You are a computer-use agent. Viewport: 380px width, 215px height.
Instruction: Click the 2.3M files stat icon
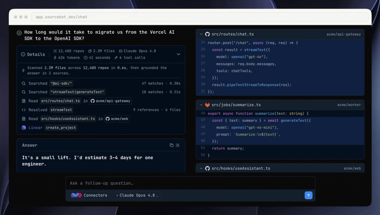tap(90, 51)
